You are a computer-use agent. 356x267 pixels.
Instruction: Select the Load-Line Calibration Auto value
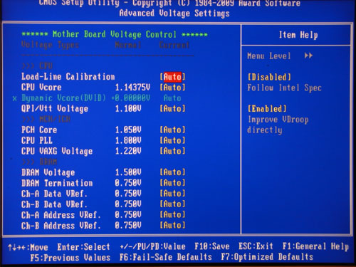pyautogui.click(x=172, y=77)
